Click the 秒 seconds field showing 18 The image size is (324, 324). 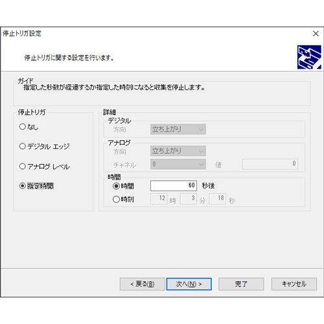218,198
